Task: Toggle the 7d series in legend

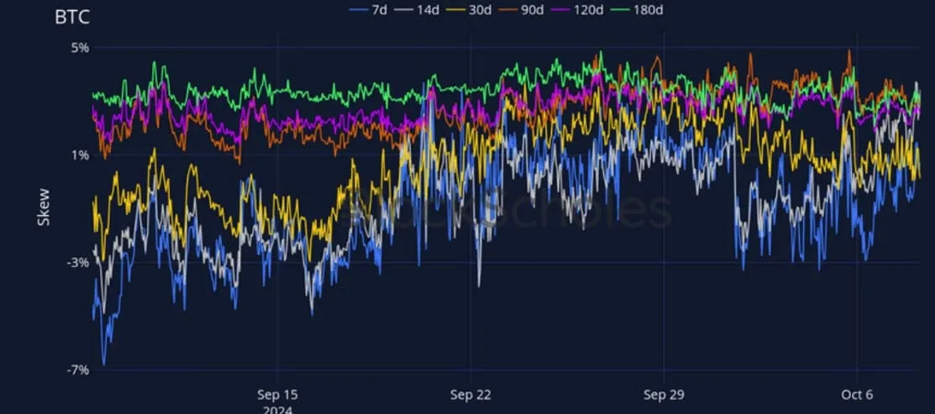Action: point(368,9)
